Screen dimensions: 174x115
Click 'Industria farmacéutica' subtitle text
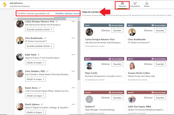click(20, 6)
